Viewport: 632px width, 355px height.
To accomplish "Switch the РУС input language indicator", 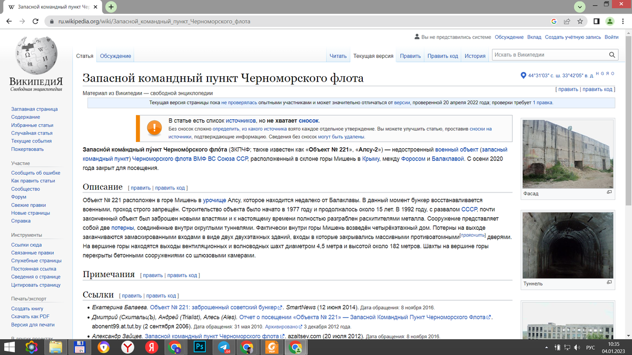I will [591, 347].
